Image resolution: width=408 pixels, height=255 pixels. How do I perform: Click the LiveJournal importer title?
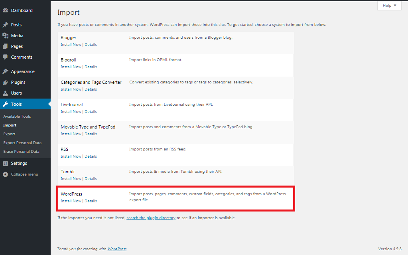click(71, 105)
